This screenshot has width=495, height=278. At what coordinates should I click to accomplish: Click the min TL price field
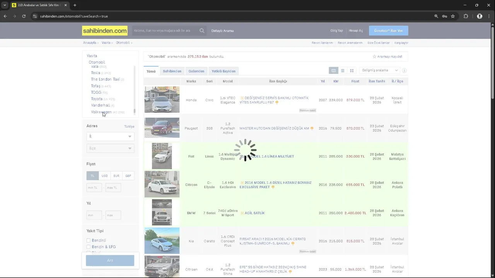94,188
